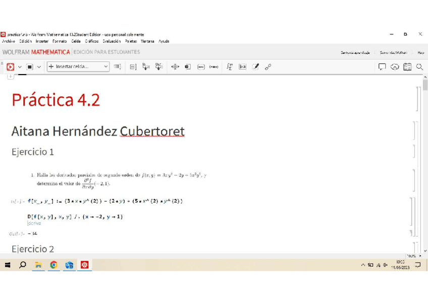Click the 'Out' output cell toolbar icon
The image size is (428, 302).
(159, 67)
